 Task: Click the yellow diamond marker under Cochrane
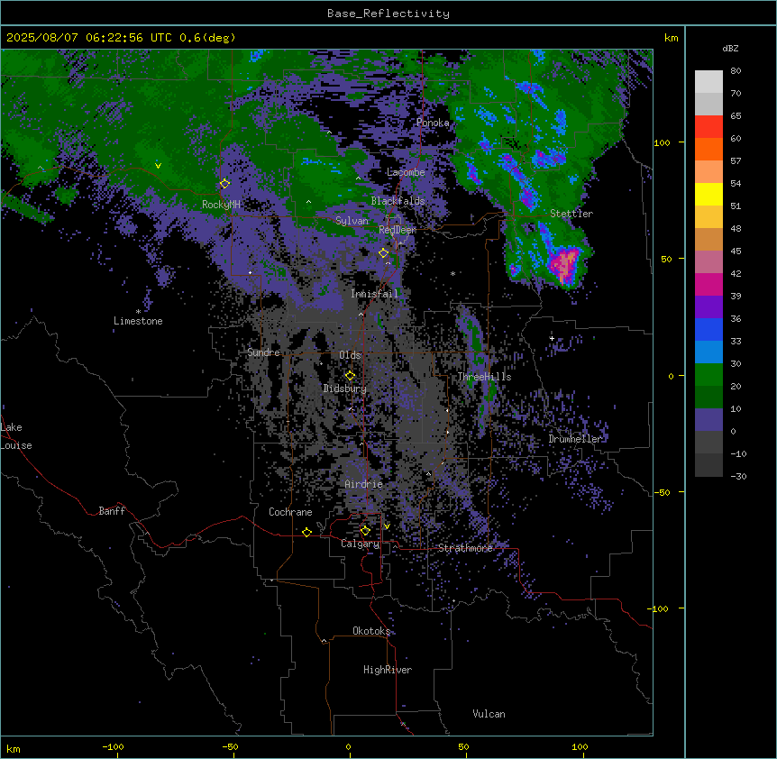(306, 532)
